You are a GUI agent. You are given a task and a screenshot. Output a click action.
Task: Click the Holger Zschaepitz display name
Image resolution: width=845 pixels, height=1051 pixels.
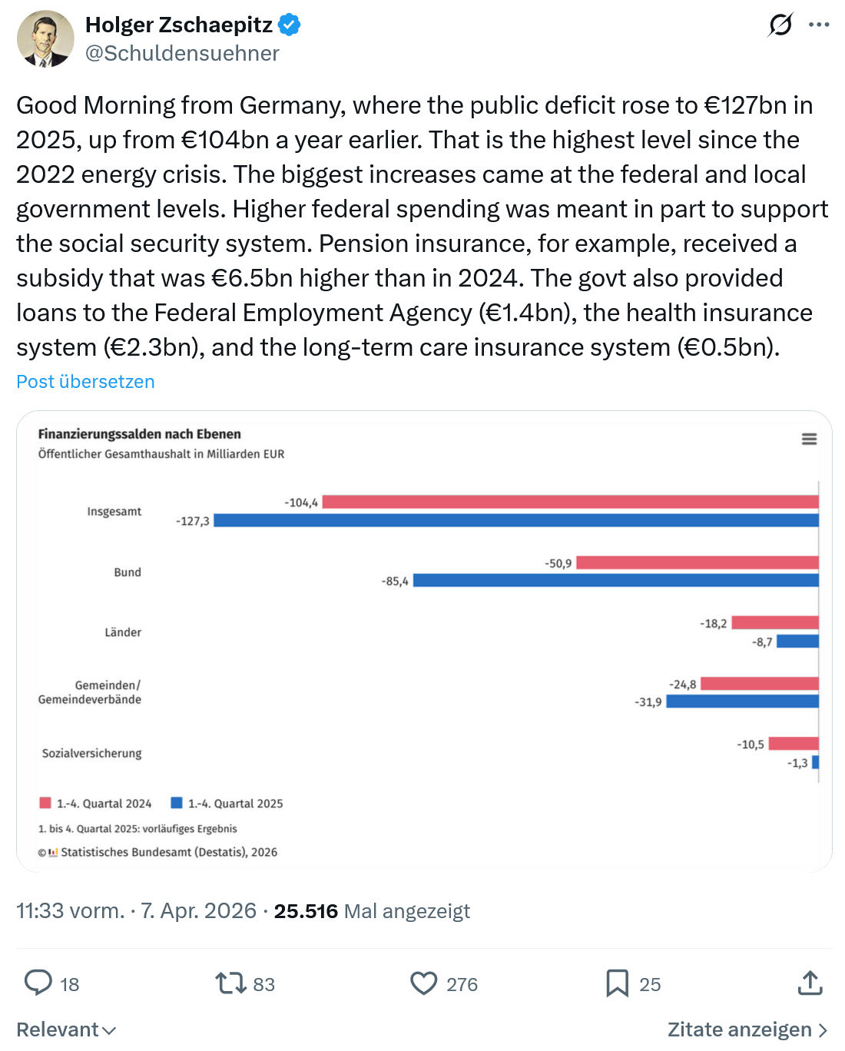(x=179, y=25)
